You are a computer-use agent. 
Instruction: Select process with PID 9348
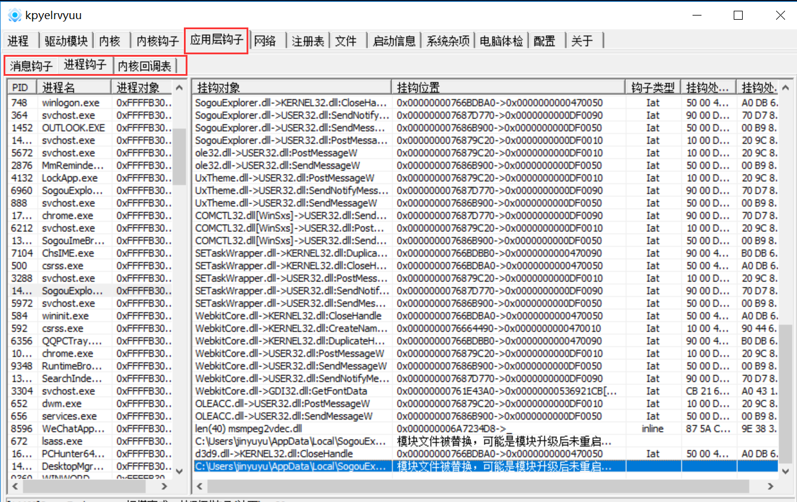pos(90,366)
